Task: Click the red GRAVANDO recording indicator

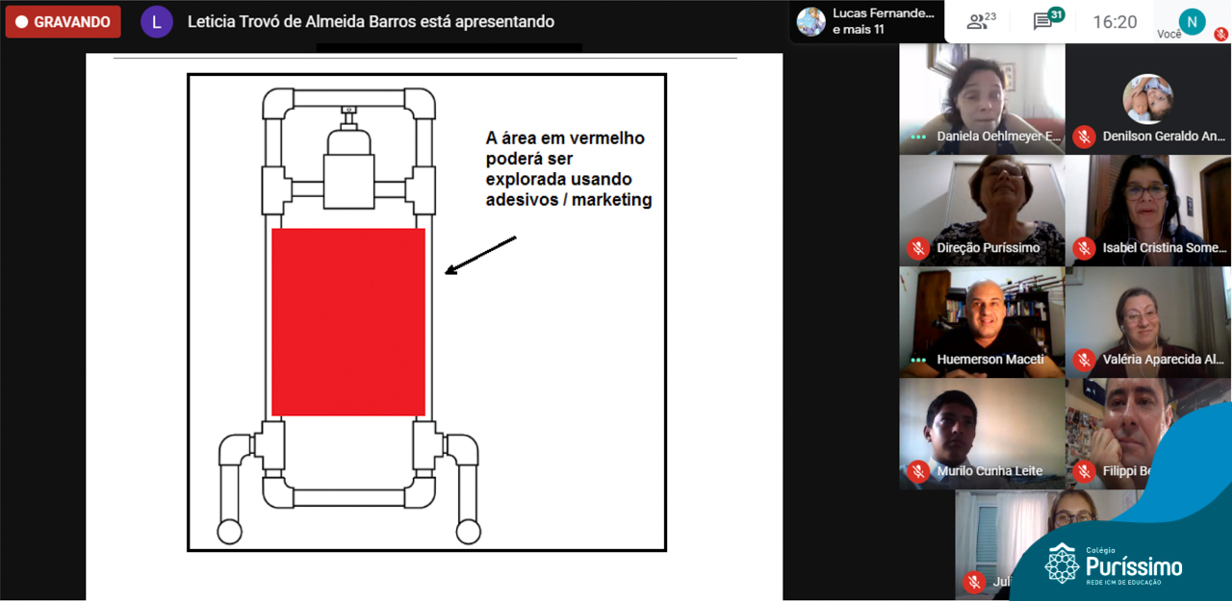Action: coord(64,21)
